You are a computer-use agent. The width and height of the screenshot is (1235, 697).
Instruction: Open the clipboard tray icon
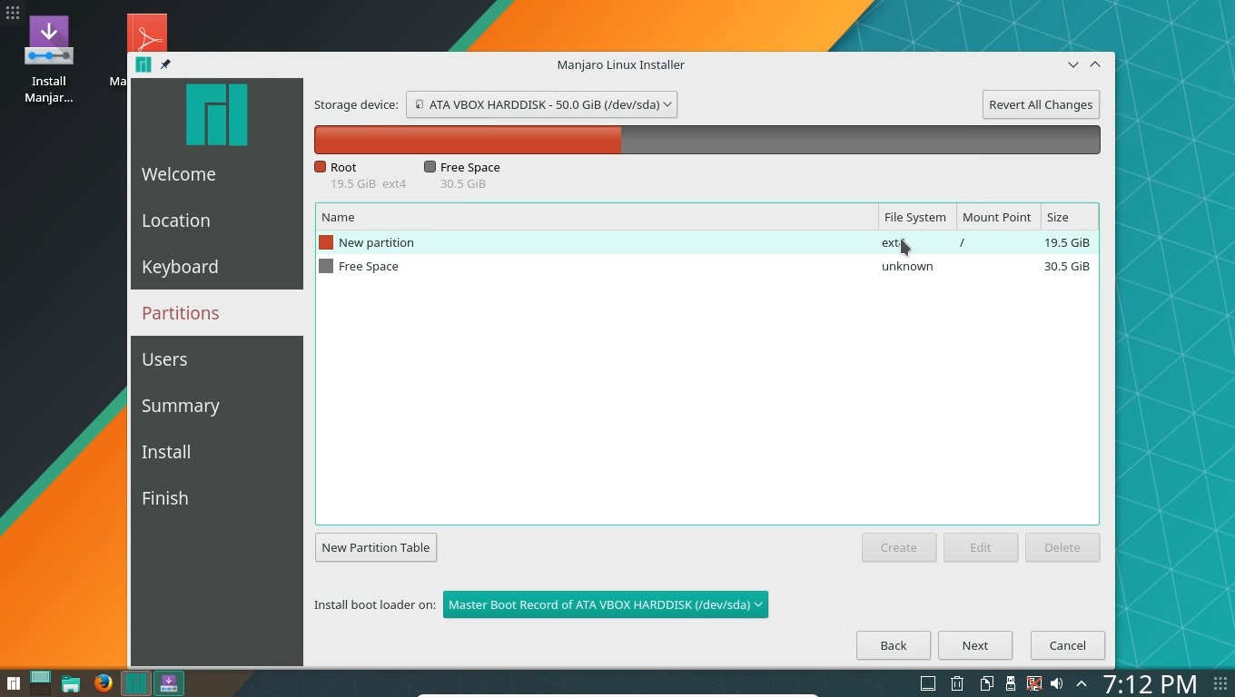[986, 683]
